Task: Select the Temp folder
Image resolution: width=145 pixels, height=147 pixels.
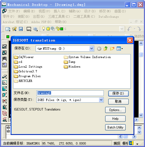Action: pyautogui.click(x=70, y=62)
